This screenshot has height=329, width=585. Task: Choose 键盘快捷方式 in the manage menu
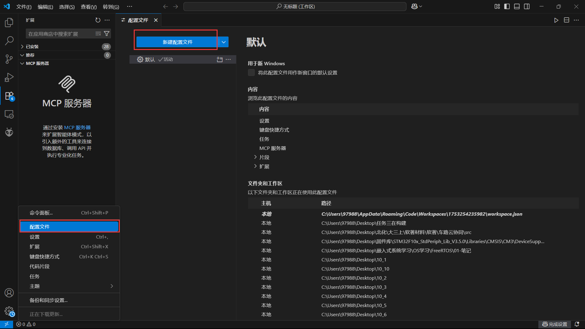click(69, 257)
